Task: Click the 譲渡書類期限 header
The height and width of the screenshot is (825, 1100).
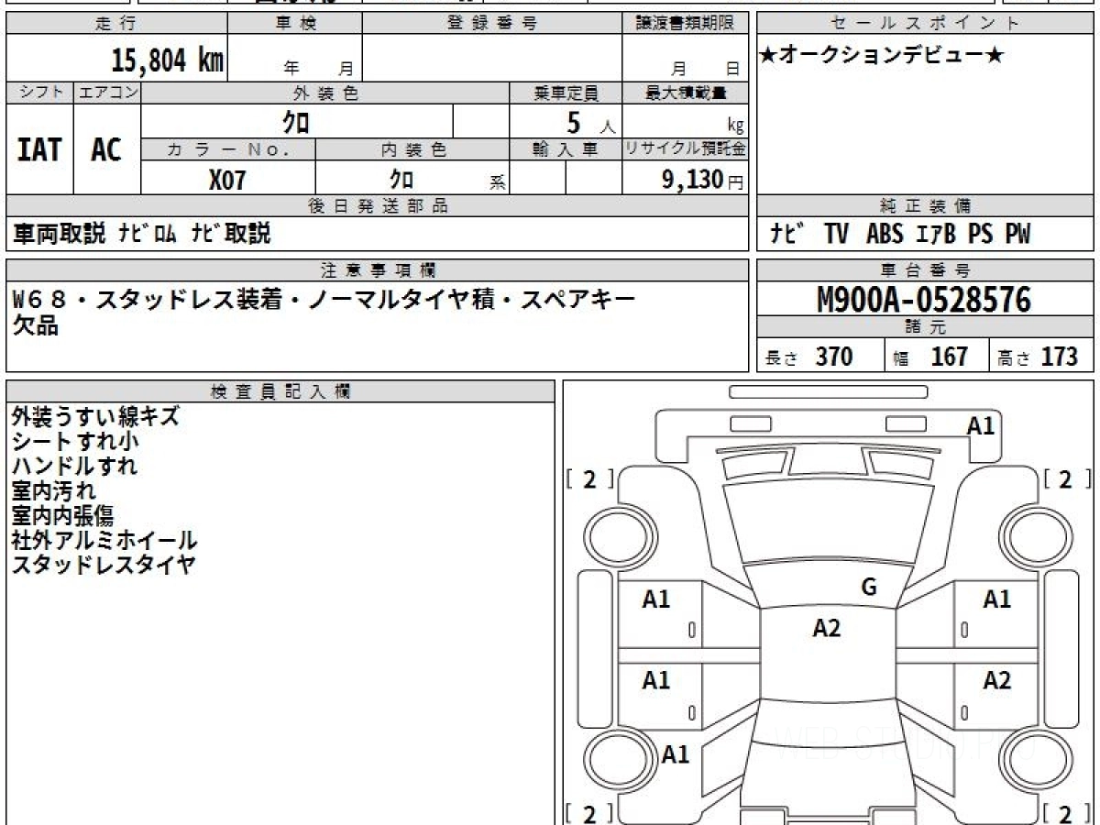Action: [x=686, y=24]
